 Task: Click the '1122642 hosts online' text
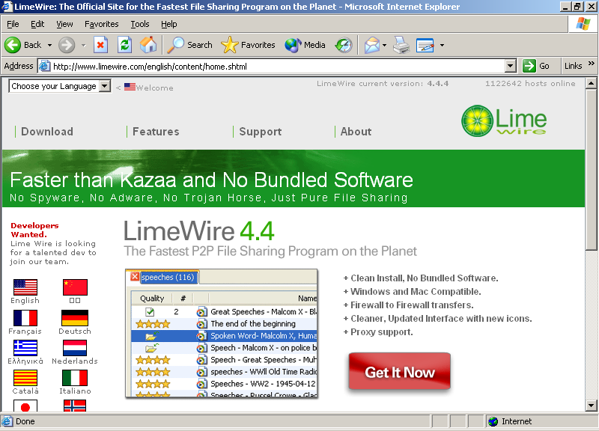[x=530, y=84]
